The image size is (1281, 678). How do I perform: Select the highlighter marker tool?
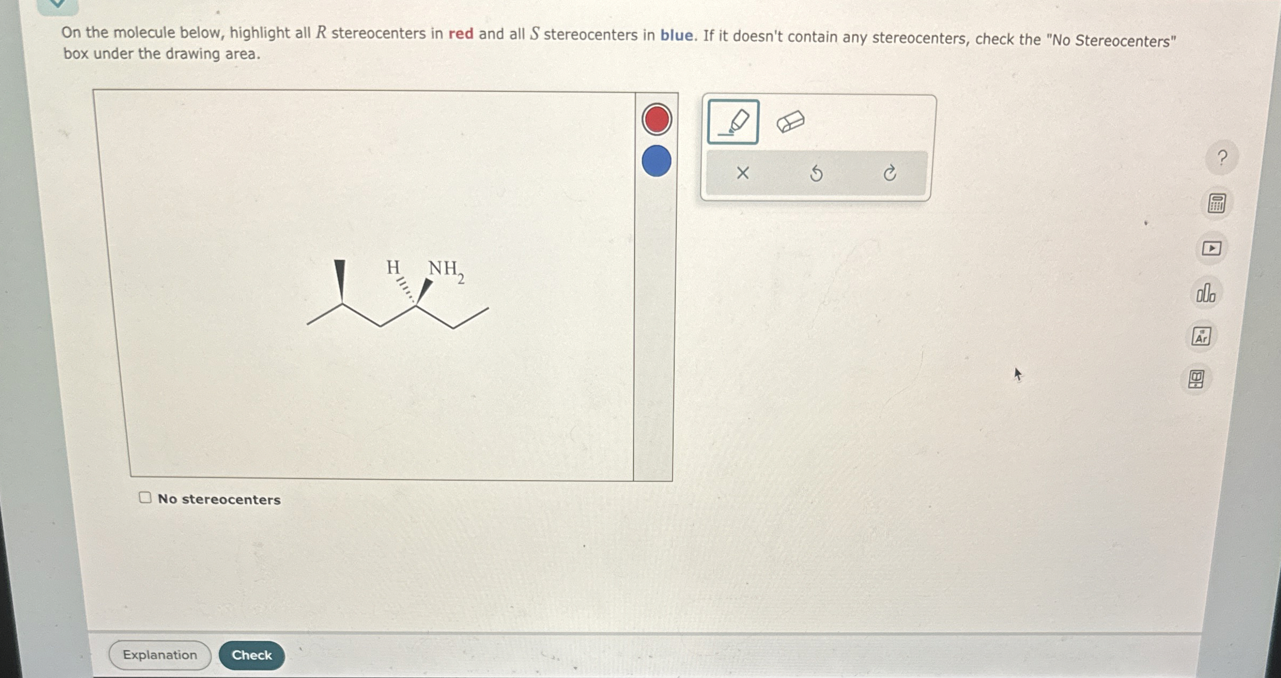click(732, 122)
